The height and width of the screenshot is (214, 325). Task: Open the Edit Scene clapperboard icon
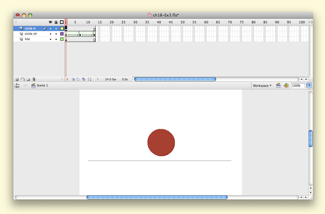tap(278, 86)
